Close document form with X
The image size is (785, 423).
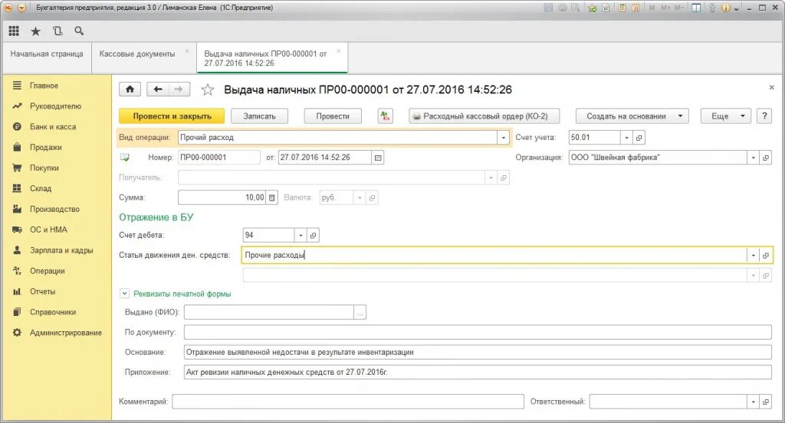pos(771,87)
